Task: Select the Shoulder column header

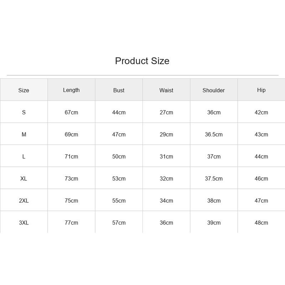Action: [x=213, y=90]
